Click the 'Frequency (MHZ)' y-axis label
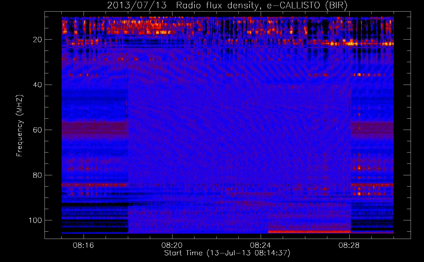This screenshot has height=262, width=424. (20, 126)
